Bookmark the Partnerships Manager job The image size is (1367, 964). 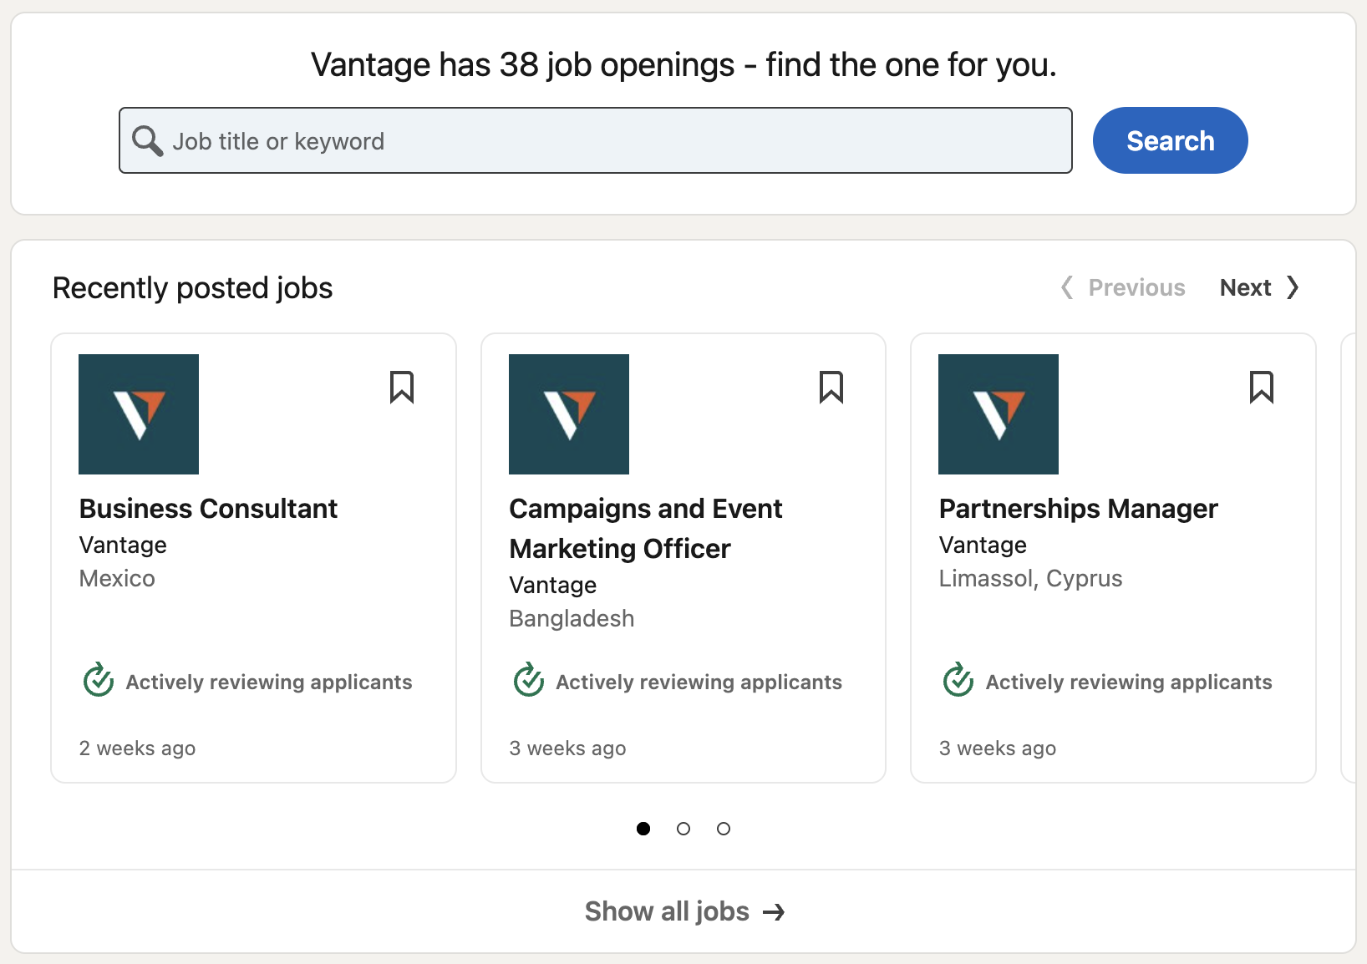click(1261, 388)
